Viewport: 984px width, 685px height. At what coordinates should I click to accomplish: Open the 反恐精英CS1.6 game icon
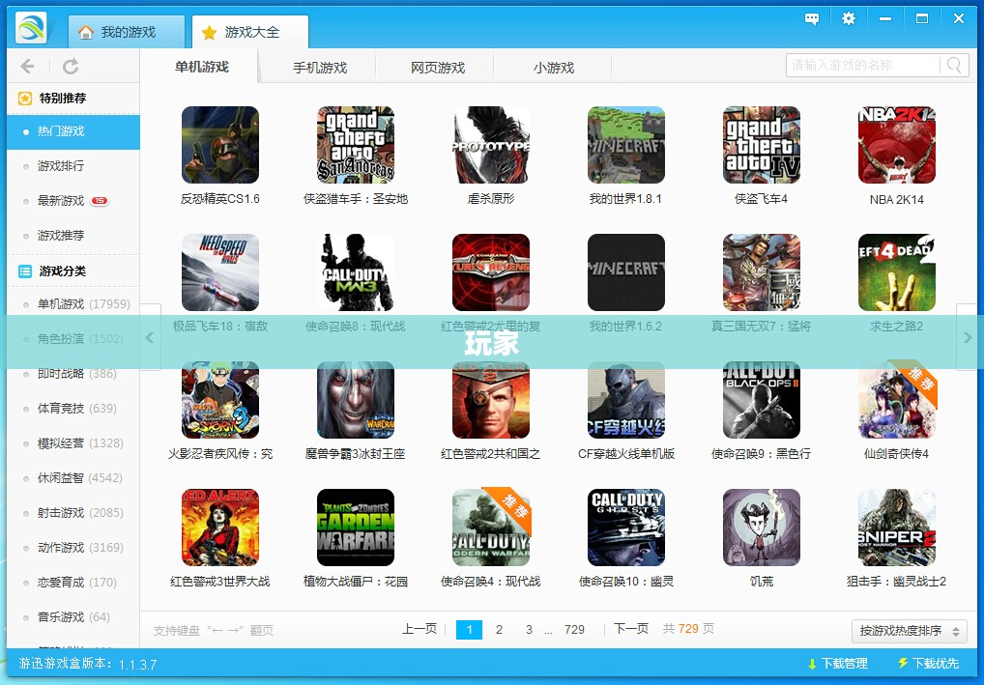[220, 145]
